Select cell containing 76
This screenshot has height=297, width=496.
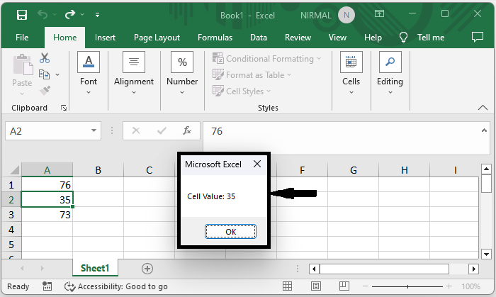[47, 185]
